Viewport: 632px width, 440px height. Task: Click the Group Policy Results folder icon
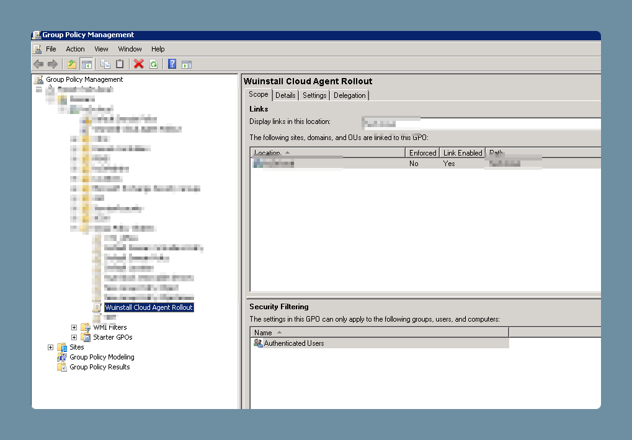[x=62, y=367]
